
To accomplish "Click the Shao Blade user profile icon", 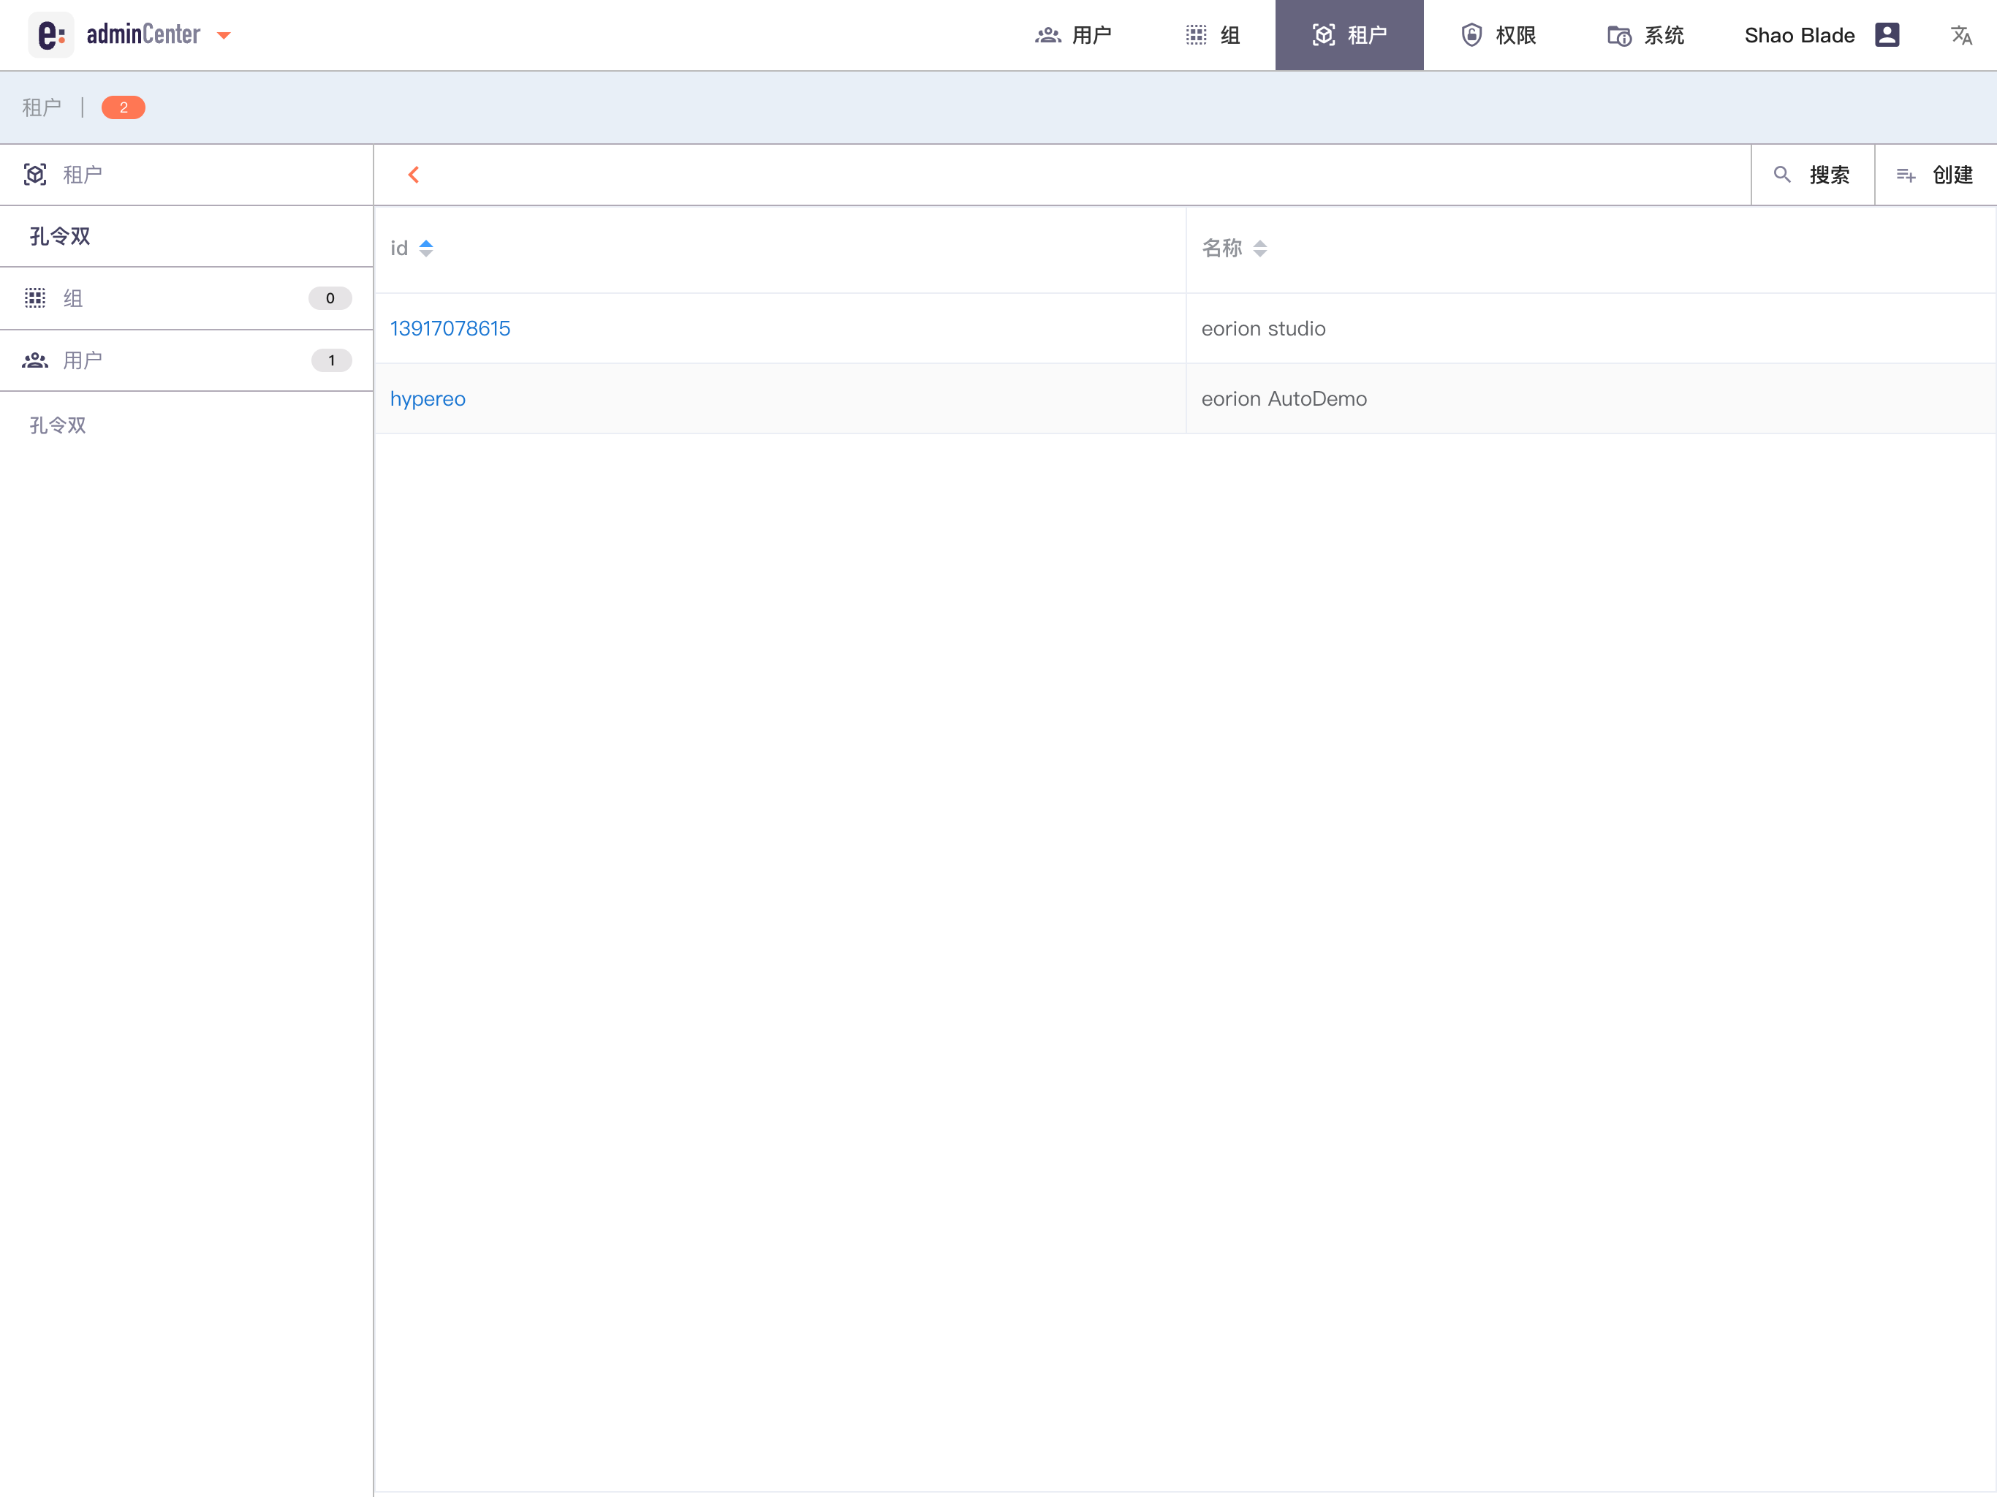I will pos(1887,35).
